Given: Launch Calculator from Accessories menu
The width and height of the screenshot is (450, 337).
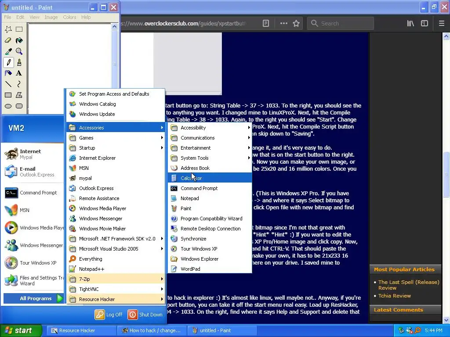Looking at the screenshot, I should (x=210, y=178).
